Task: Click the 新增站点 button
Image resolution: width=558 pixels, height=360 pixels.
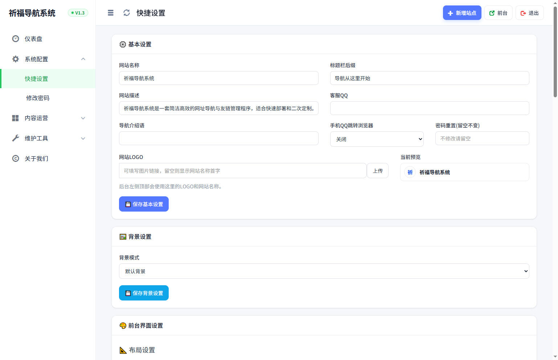Action: click(462, 13)
